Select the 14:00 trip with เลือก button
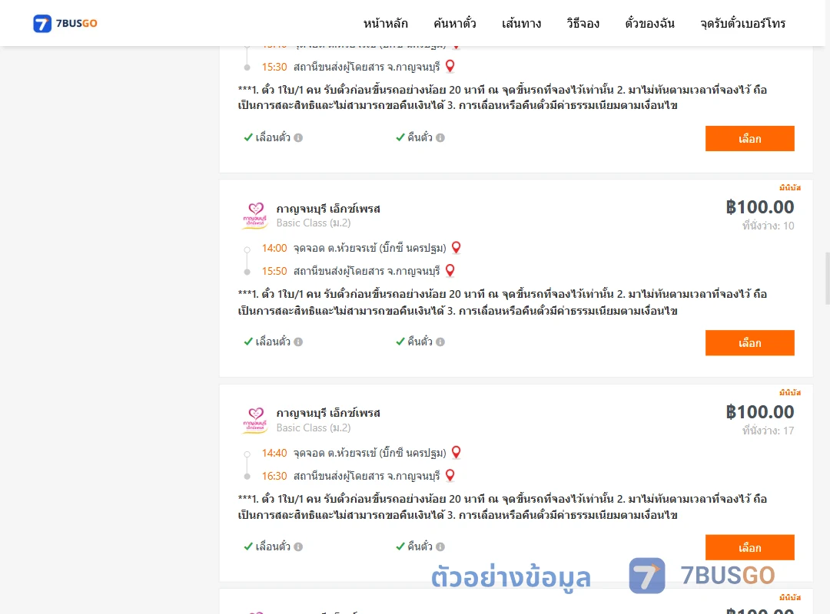830x614 pixels. point(749,343)
